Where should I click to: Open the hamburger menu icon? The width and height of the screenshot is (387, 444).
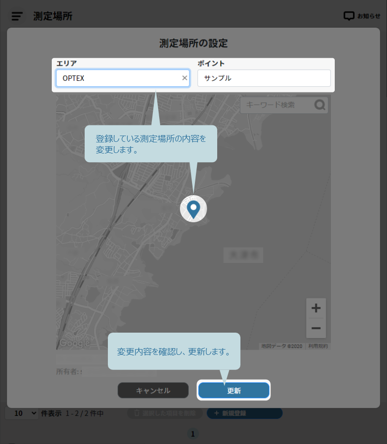pos(17,16)
